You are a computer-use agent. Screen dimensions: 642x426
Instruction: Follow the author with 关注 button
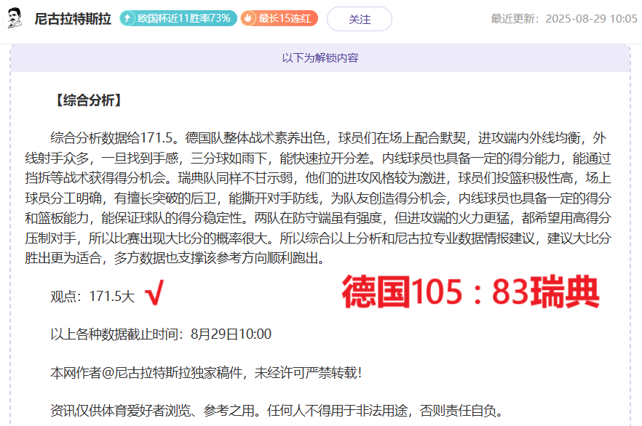coord(360,19)
